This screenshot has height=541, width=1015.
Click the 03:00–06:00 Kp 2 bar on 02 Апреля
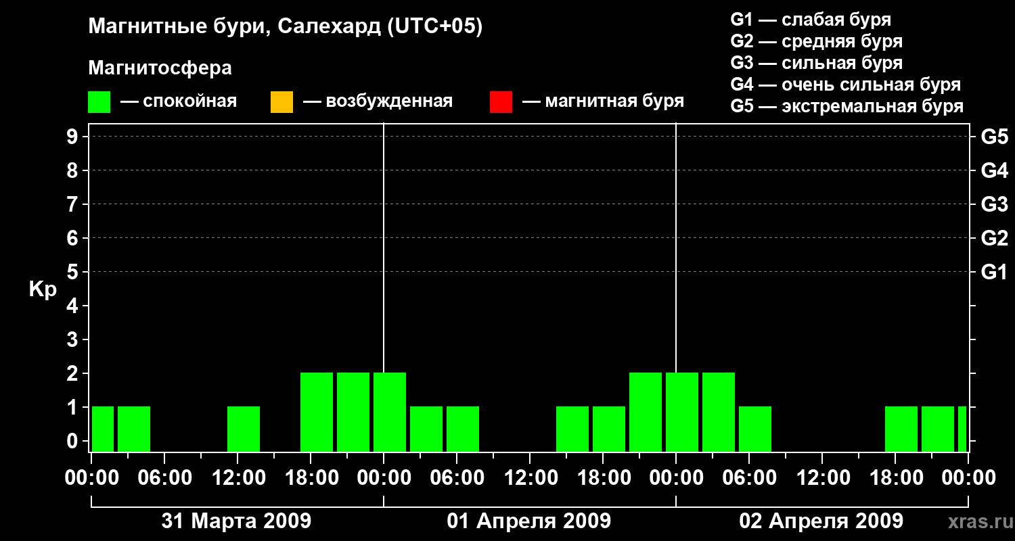pyautogui.click(x=719, y=412)
